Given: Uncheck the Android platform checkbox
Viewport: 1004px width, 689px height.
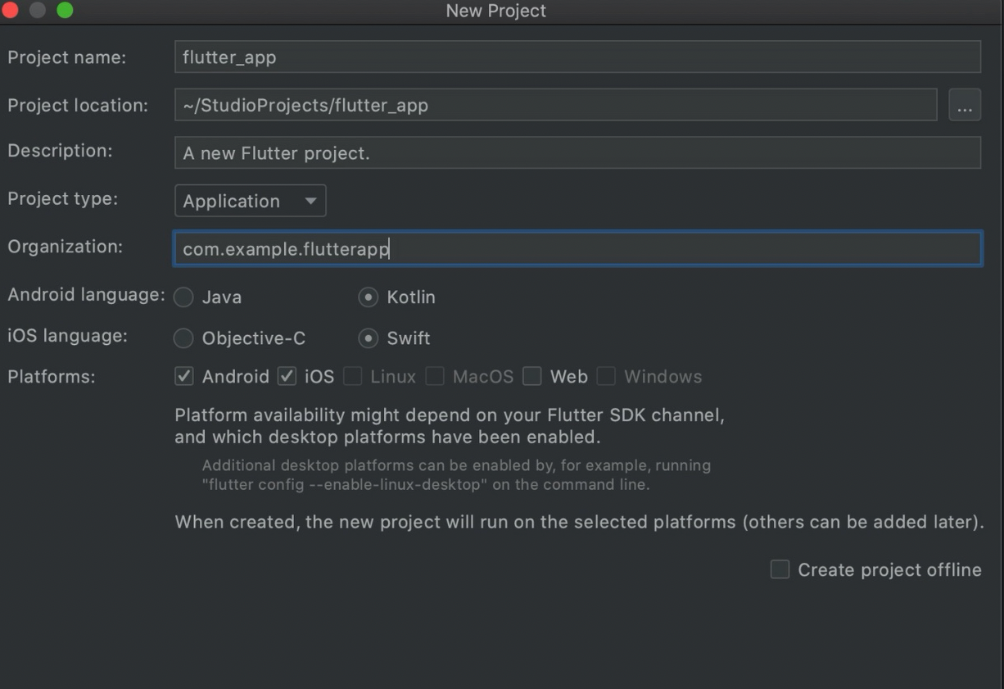Looking at the screenshot, I should (184, 377).
